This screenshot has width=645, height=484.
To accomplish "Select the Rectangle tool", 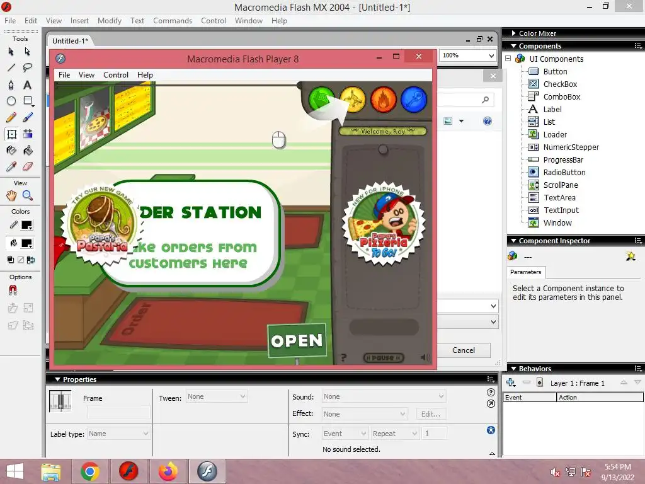I will [28, 101].
